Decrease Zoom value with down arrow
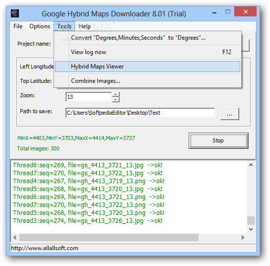270x266 pixels. (116, 100)
